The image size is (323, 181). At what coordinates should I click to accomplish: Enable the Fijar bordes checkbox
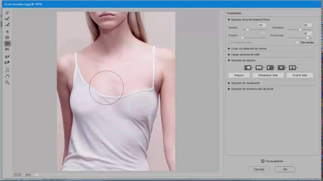click(x=298, y=43)
